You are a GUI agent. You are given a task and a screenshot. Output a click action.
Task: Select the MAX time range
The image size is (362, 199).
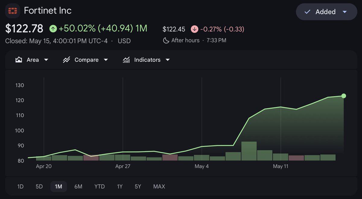(159, 187)
